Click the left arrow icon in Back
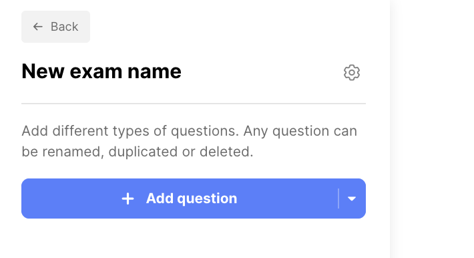 (x=38, y=27)
